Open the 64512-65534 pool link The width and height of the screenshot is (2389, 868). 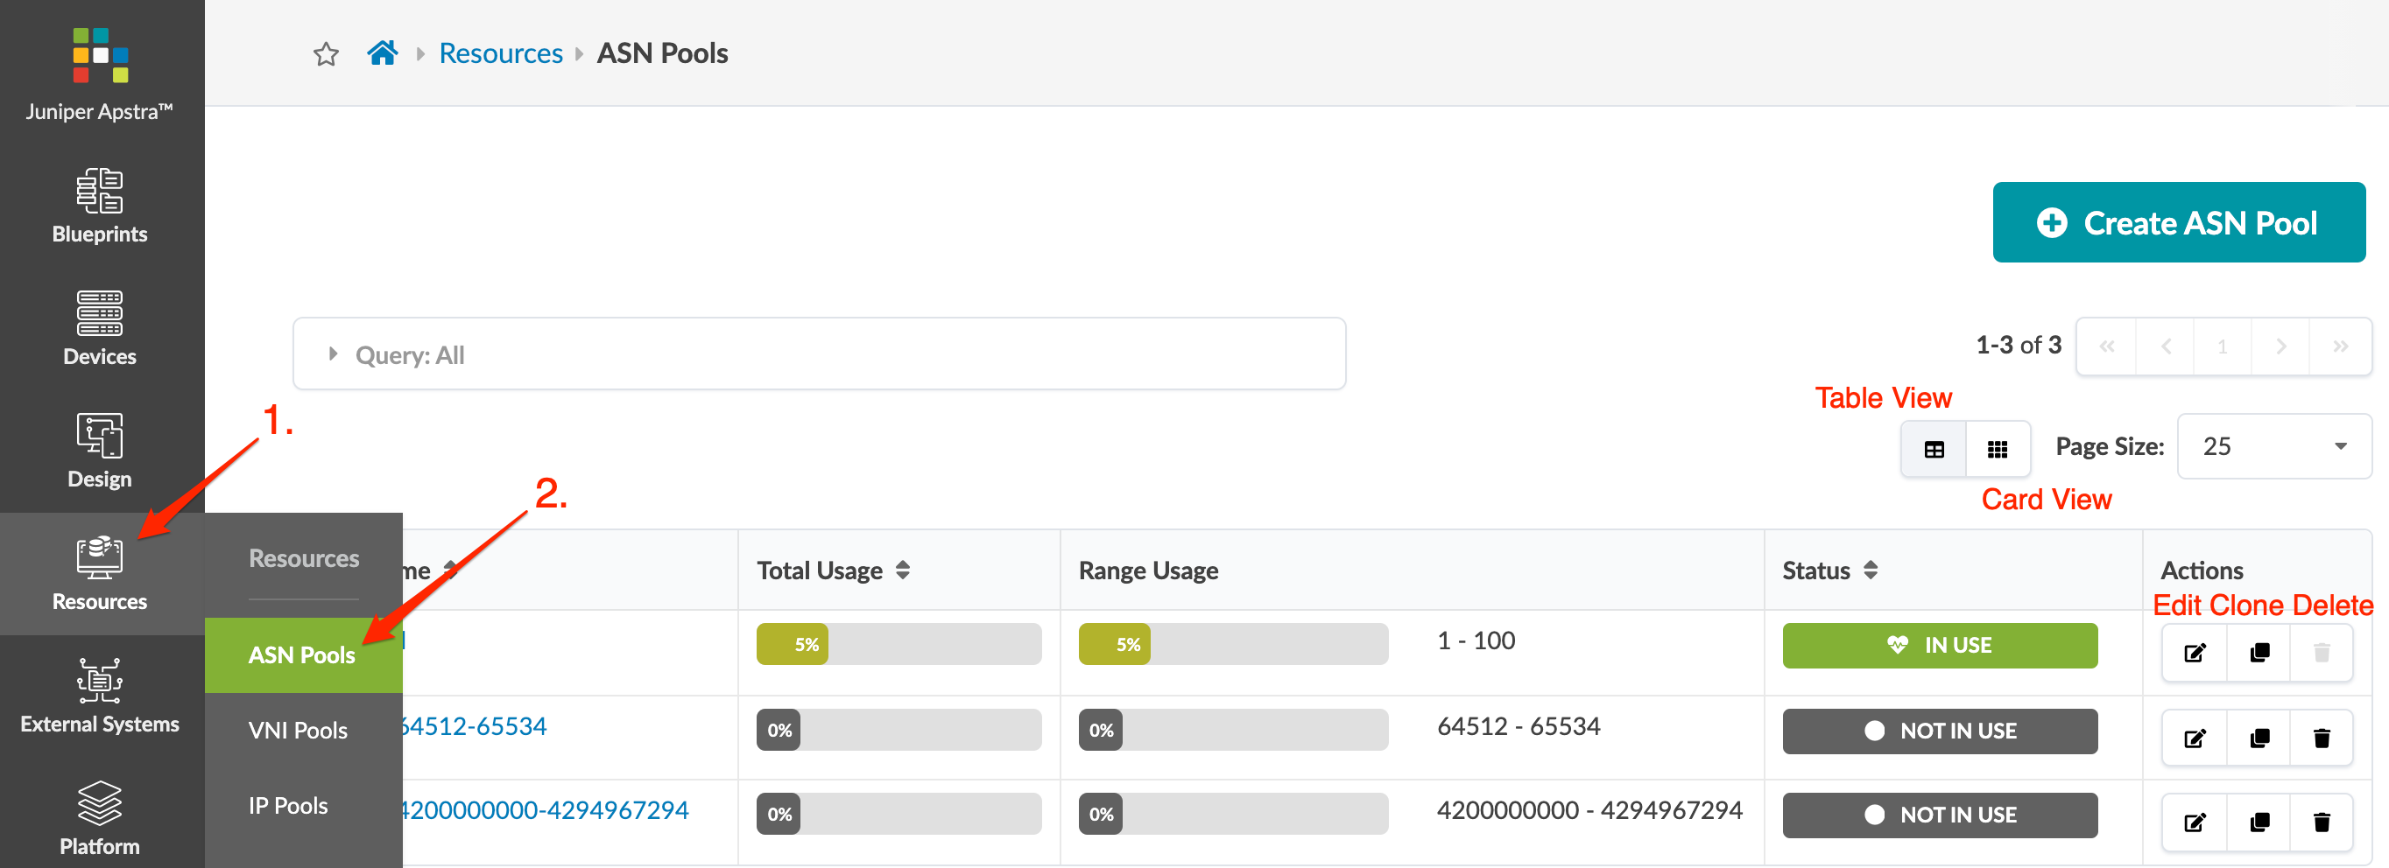point(474,726)
